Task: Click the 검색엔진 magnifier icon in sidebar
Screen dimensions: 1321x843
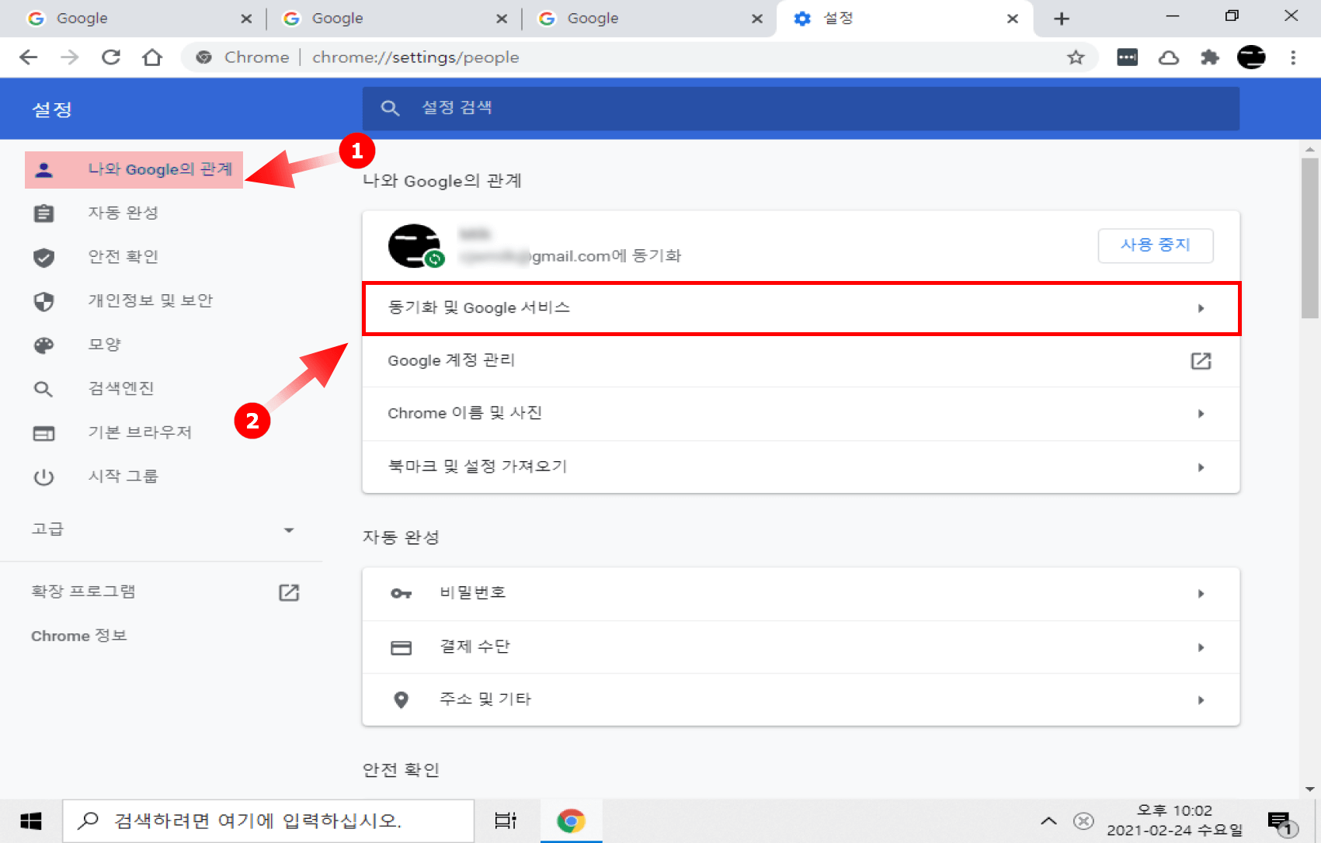Action: [44, 389]
